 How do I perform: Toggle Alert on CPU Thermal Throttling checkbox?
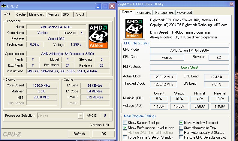click(125, 133)
